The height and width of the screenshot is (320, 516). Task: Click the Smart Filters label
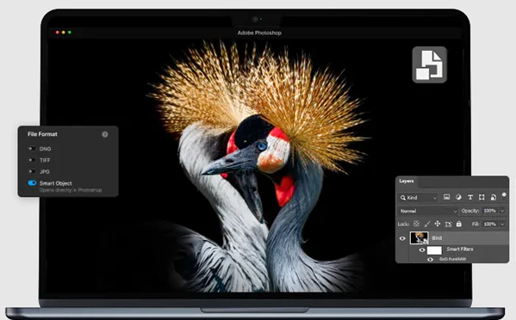click(x=460, y=249)
